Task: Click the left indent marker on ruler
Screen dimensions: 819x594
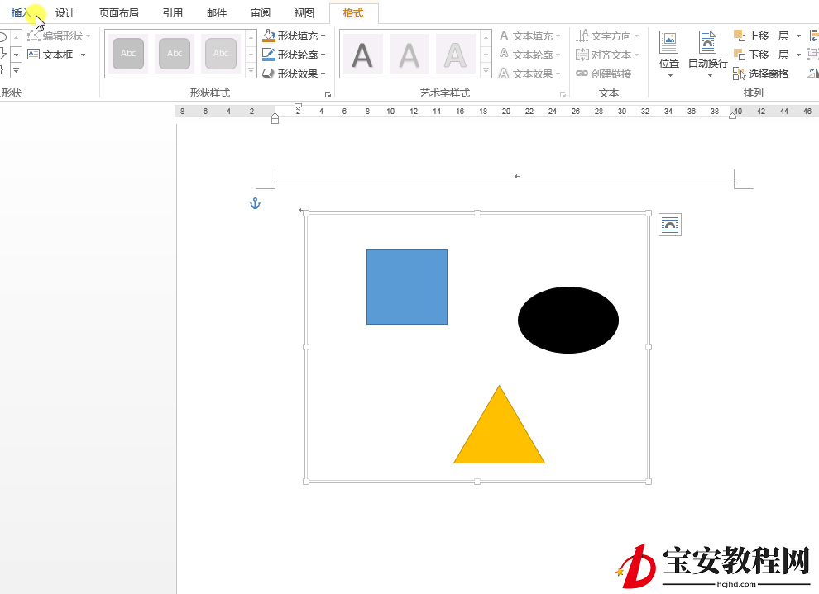Action: [275, 119]
